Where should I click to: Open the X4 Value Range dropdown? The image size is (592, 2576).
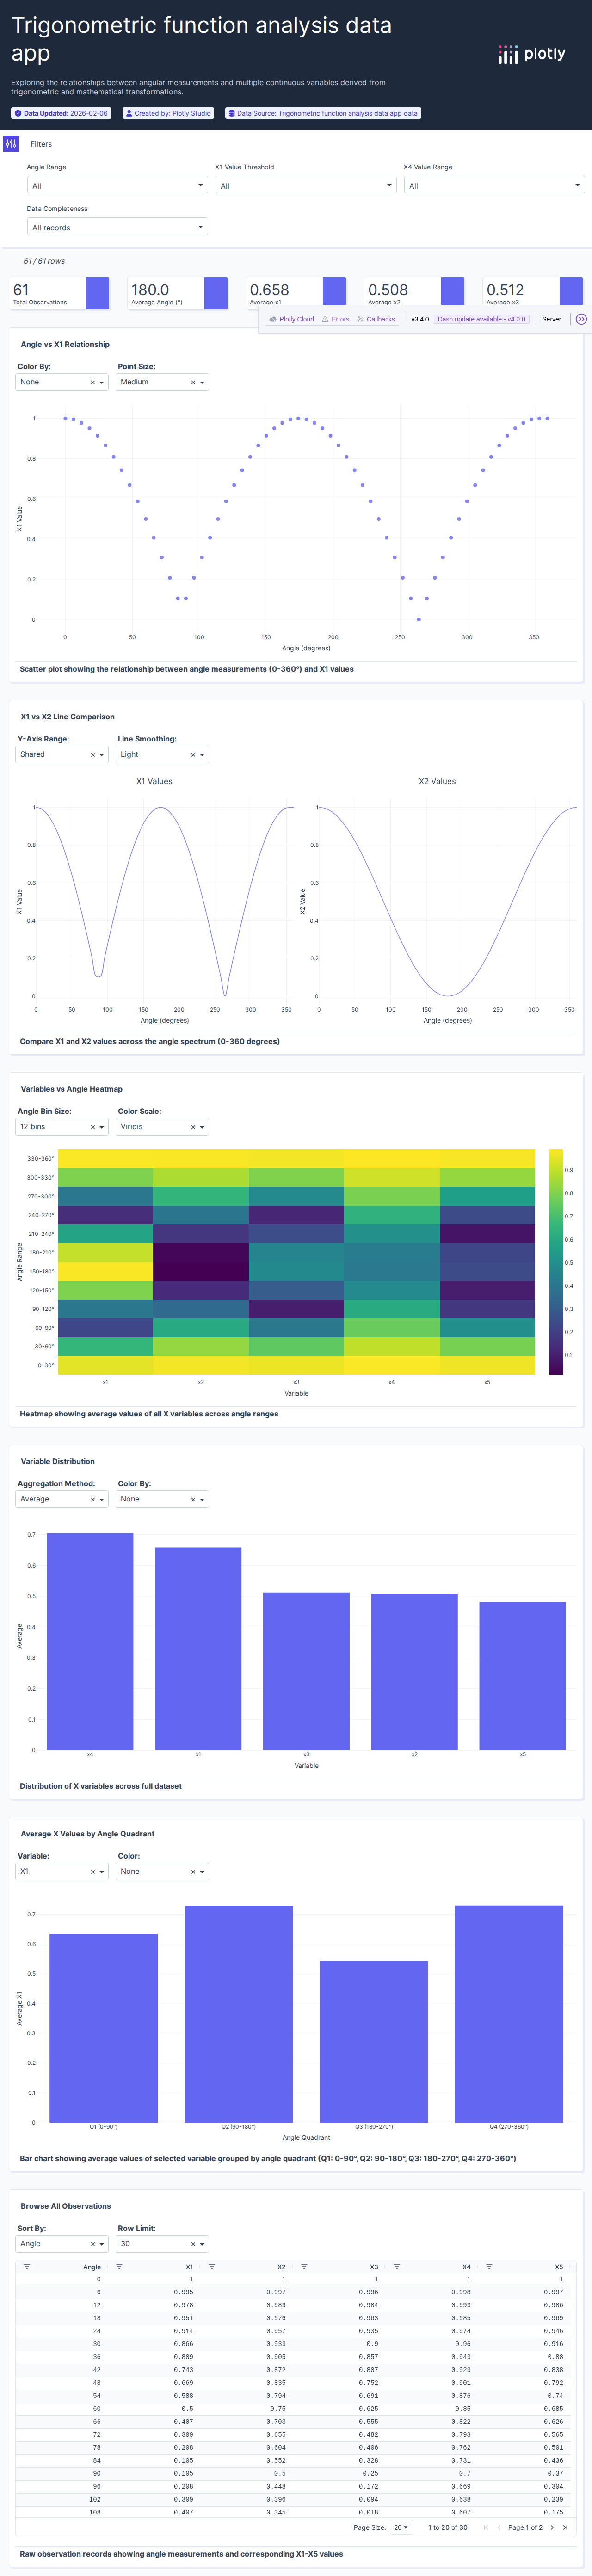pos(494,185)
